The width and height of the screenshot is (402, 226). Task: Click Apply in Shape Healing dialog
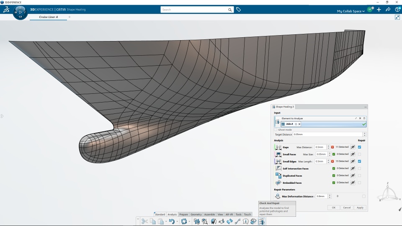coord(360,208)
